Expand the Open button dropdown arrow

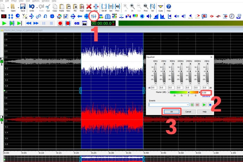18,7
